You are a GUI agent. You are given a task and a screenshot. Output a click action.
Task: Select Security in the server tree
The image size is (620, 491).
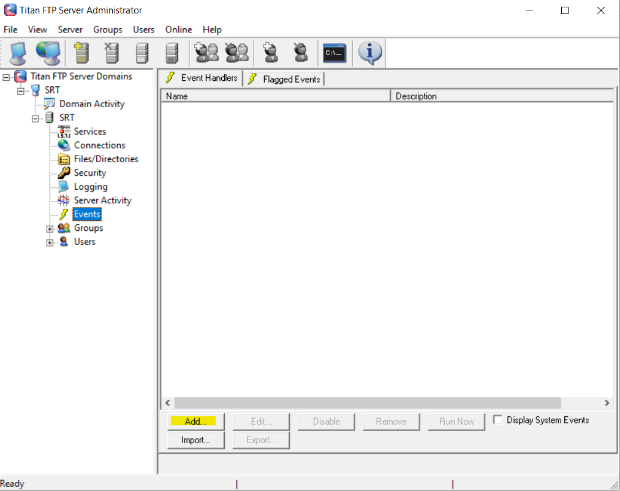[89, 173]
